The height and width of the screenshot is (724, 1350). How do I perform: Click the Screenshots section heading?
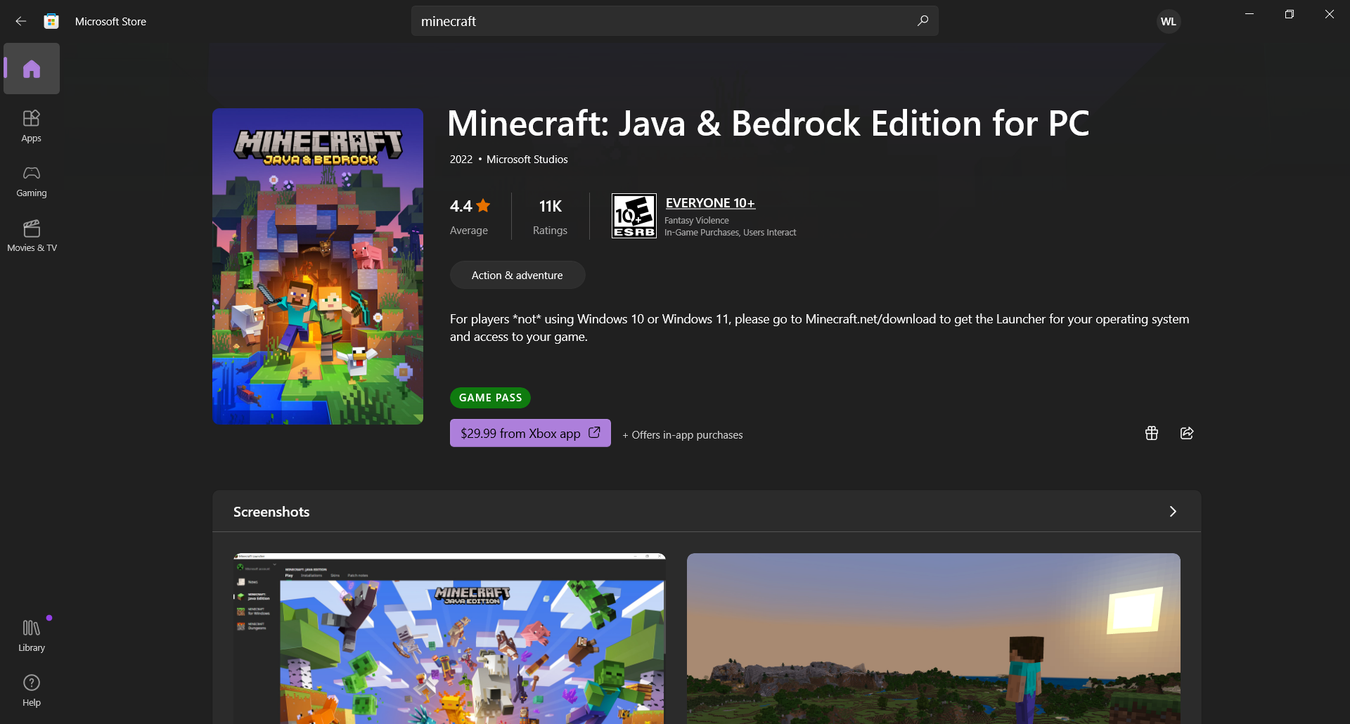pos(271,512)
